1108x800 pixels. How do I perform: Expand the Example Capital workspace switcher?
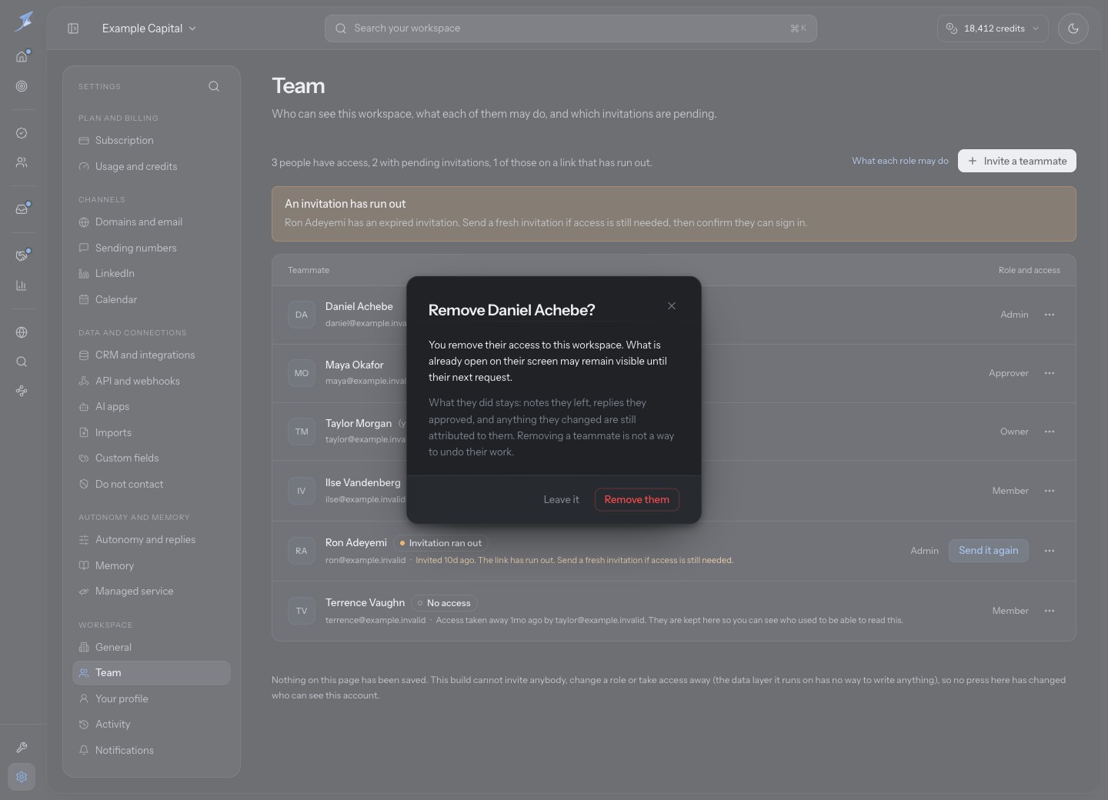(x=149, y=28)
